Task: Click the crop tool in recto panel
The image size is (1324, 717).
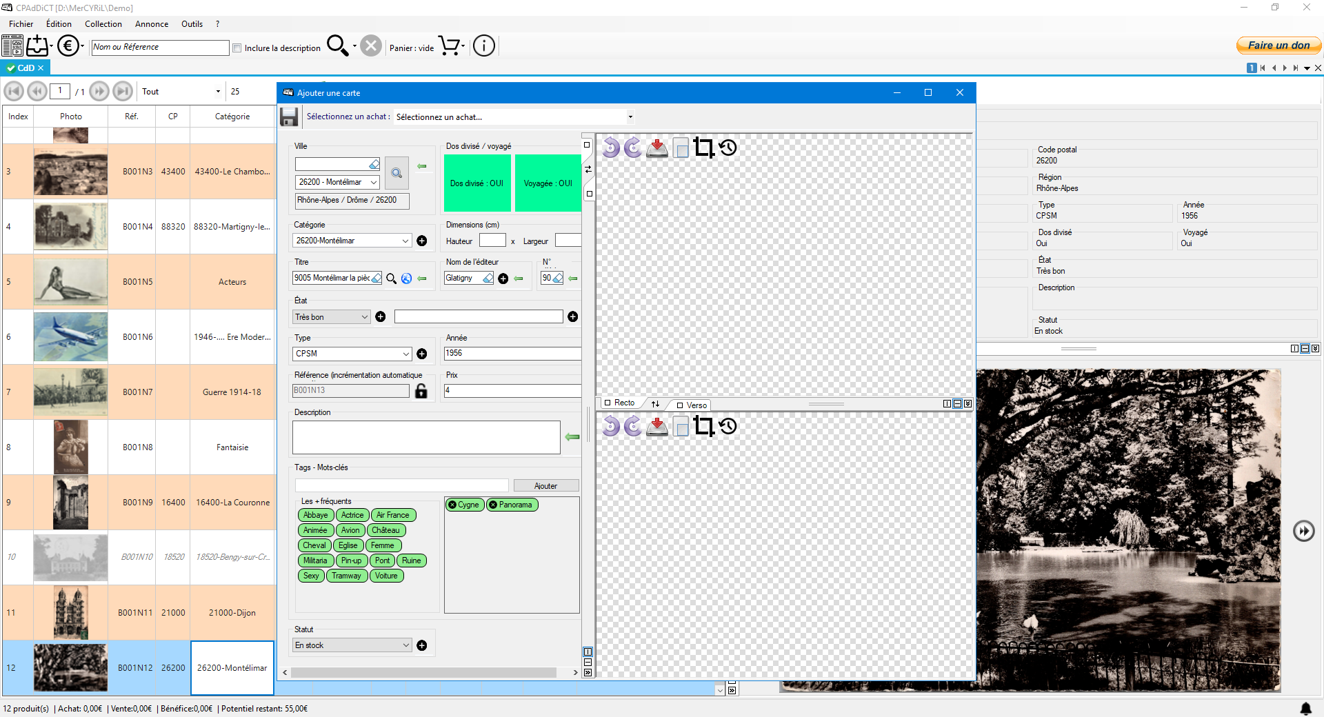Action: point(703,148)
